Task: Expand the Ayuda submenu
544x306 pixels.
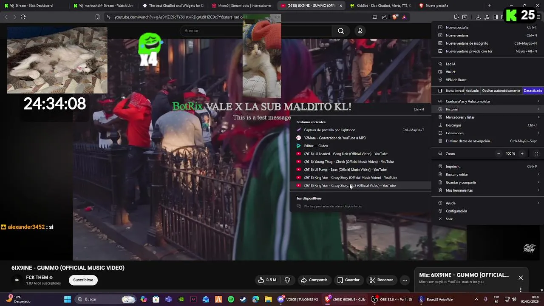Action: 488,203
